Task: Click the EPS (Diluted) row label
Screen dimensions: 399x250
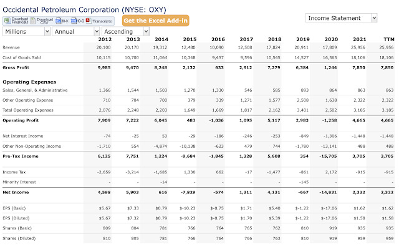Action: (x=16, y=218)
